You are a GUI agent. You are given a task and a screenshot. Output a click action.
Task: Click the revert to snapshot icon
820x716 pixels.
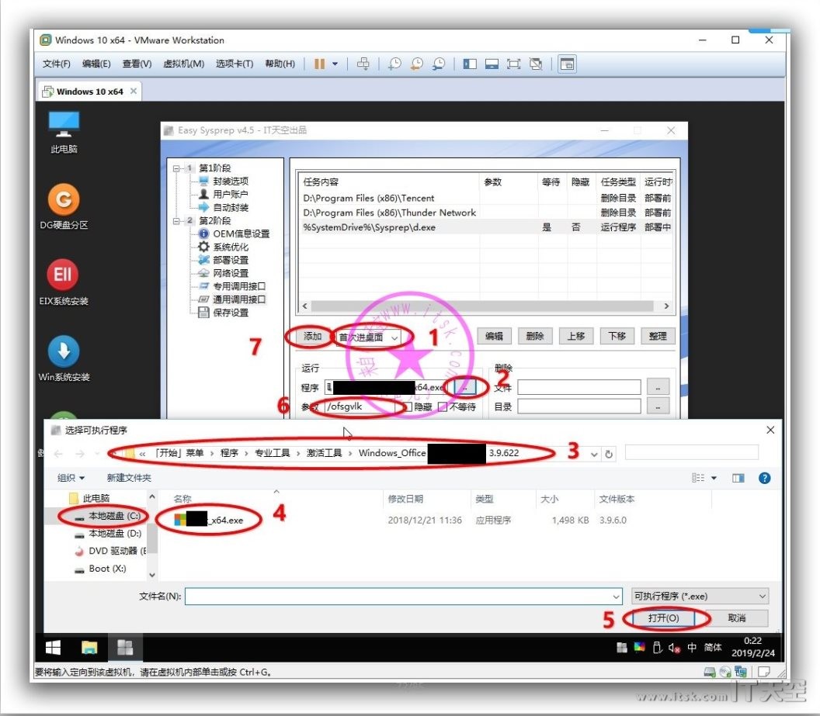click(x=417, y=64)
